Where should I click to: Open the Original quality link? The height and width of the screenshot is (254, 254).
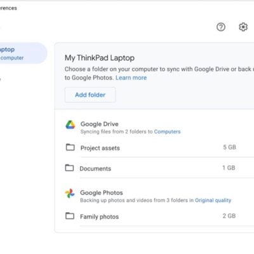point(213,200)
